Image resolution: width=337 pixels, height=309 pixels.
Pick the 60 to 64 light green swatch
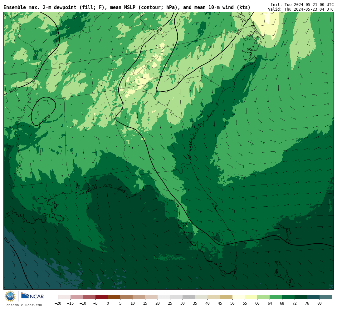[x=264, y=297]
